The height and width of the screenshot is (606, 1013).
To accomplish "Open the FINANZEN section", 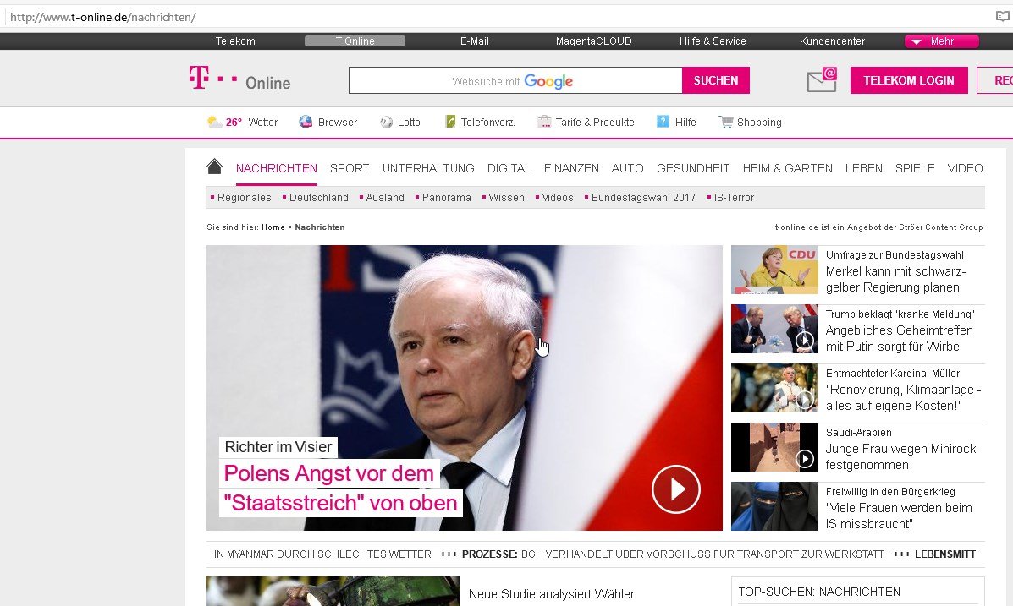I will point(571,168).
